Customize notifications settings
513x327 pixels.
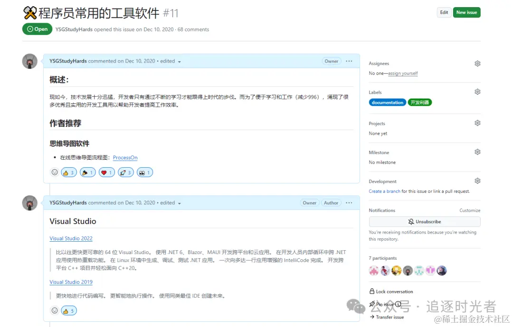[470, 210]
